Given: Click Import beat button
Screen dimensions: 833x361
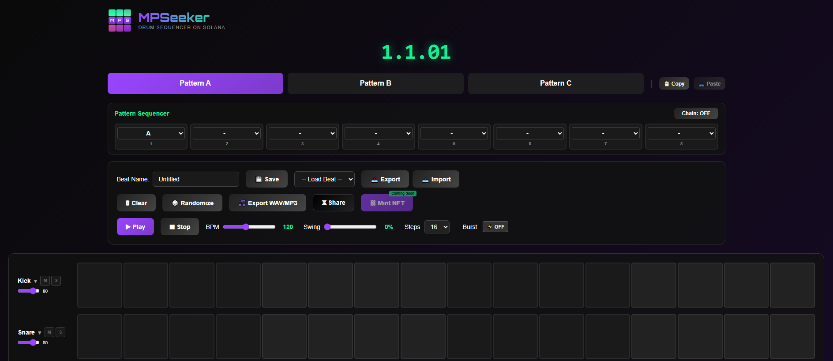Looking at the screenshot, I should click(x=435, y=179).
